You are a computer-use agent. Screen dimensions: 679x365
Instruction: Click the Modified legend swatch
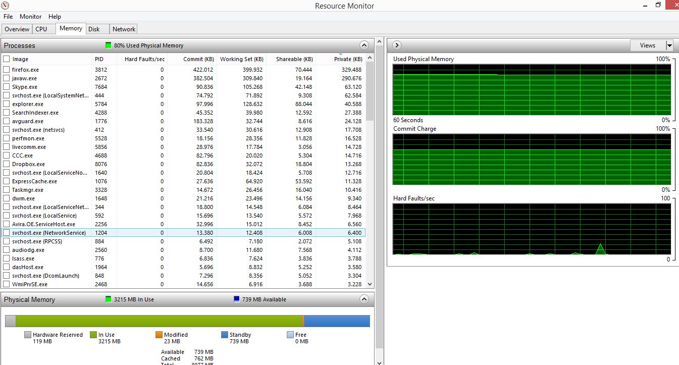click(159, 335)
